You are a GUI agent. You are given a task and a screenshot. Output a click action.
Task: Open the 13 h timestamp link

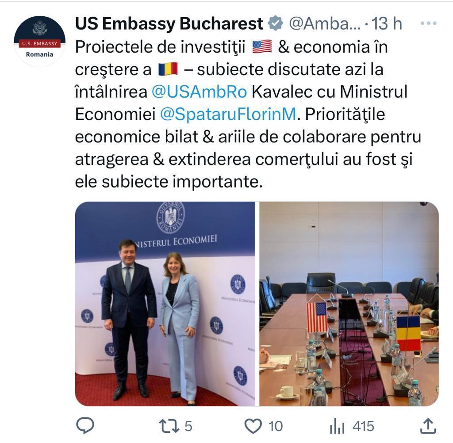click(387, 24)
